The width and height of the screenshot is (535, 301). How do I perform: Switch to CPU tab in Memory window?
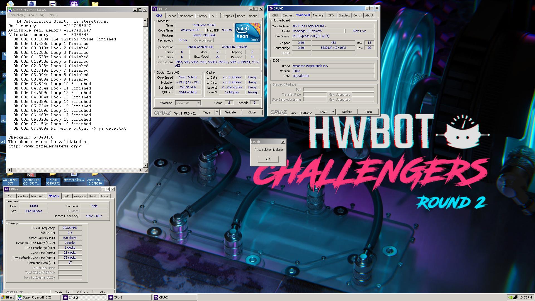click(x=11, y=196)
